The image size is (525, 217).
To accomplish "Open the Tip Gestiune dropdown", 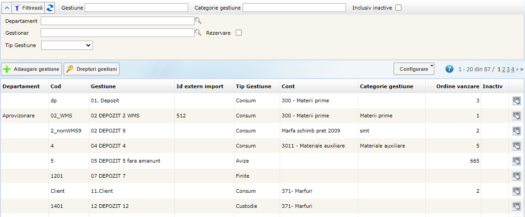I will [x=67, y=45].
